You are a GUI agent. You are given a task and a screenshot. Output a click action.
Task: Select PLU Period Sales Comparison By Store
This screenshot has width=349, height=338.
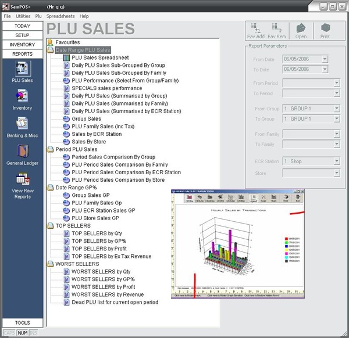click(118, 180)
